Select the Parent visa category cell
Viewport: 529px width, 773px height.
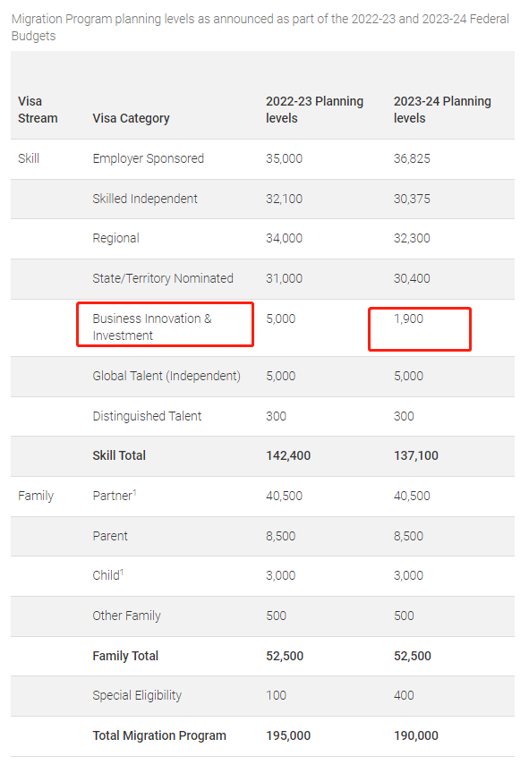pyautogui.click(x=110, y=536)
